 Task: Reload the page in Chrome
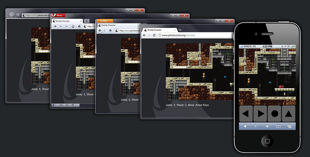(x=154, y=35)
